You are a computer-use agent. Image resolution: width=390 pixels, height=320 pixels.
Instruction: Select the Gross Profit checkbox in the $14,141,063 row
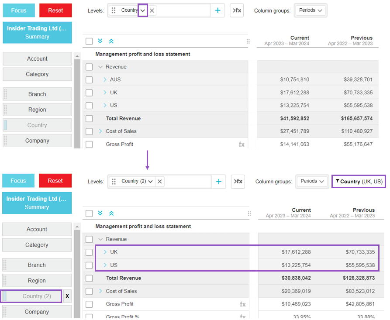89,145
